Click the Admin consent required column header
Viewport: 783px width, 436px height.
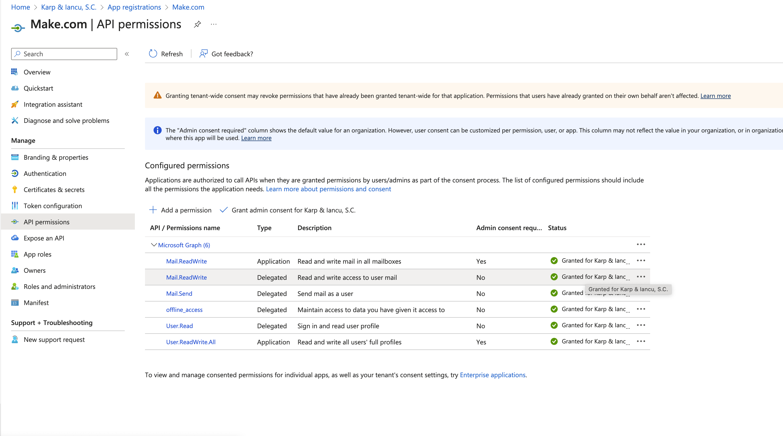click(x=509, y=228)
